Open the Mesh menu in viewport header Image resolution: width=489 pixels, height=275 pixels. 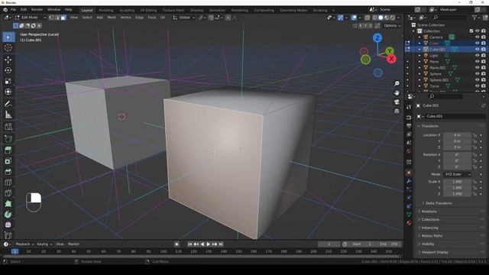point(112,18)
